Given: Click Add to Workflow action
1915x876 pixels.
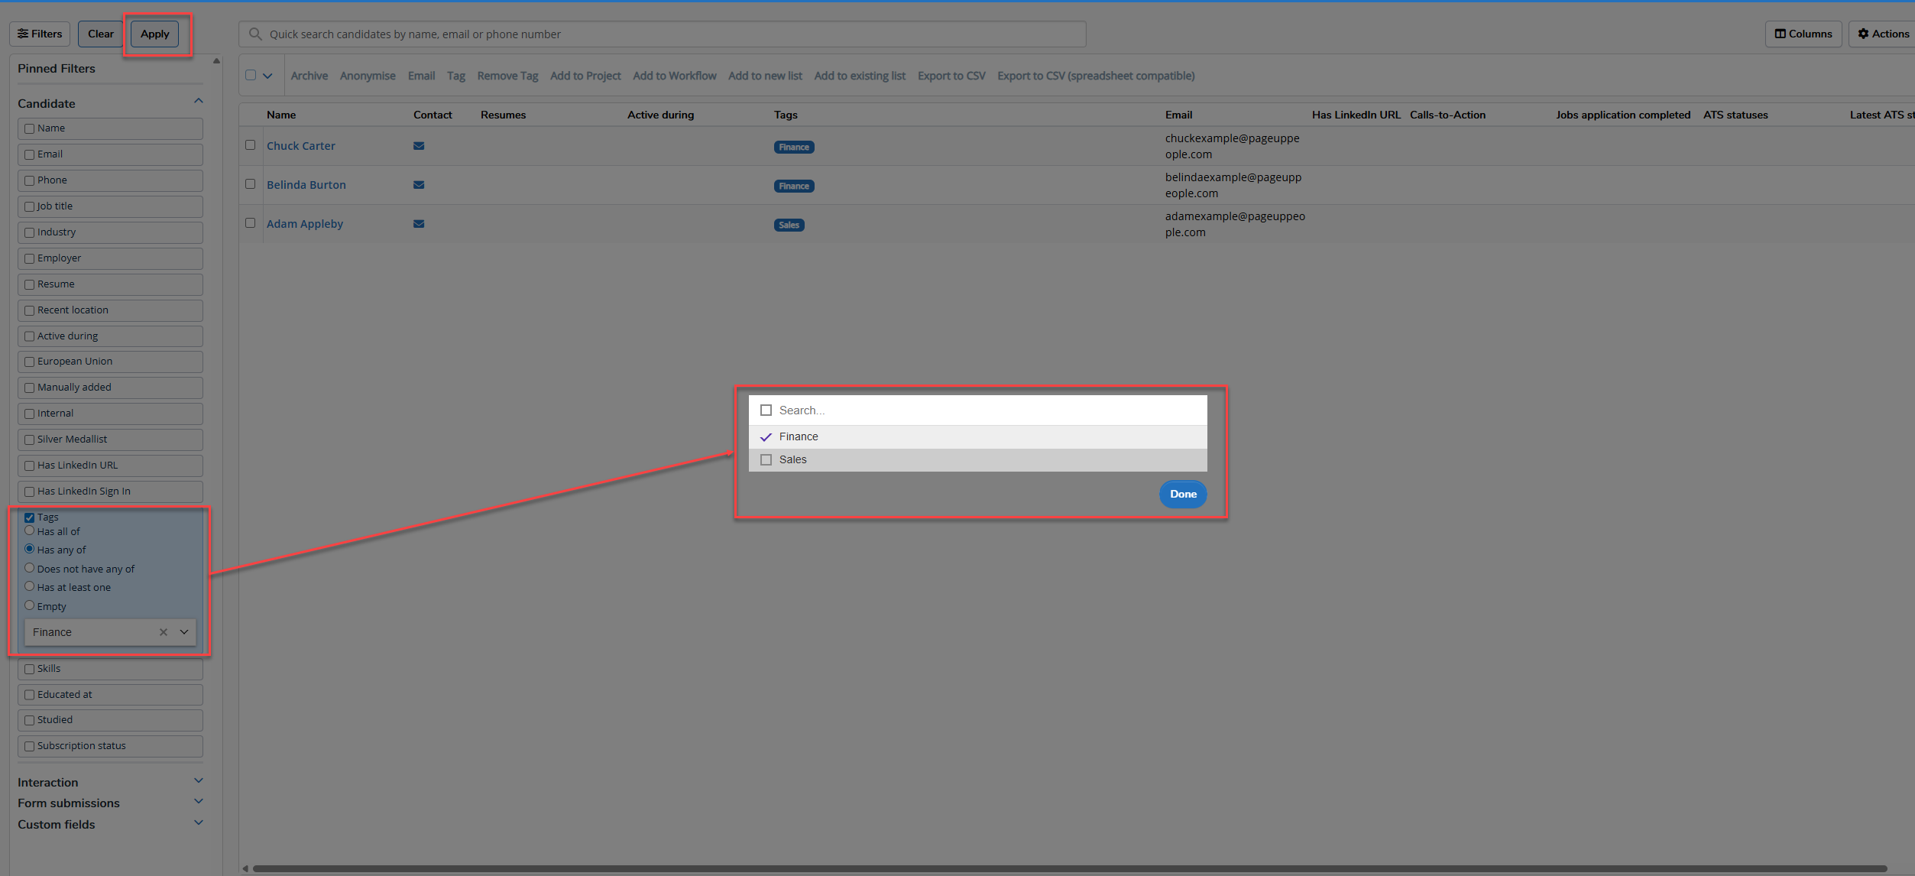Looking at the screenshot, I should pyautogui.click(x=675, y=76).
